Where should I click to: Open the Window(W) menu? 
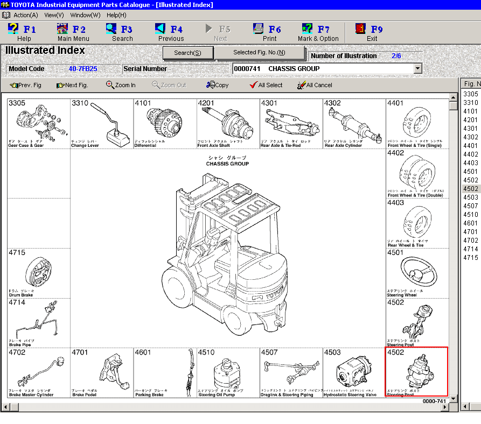[85, 15]
